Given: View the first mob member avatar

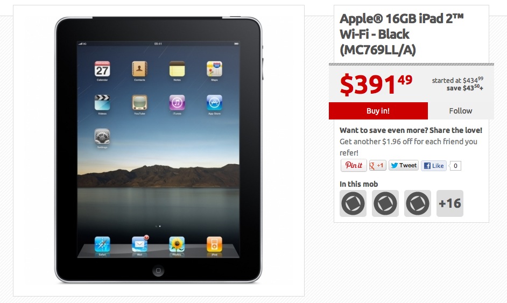Looking at the screenshot, I should 353,203.
